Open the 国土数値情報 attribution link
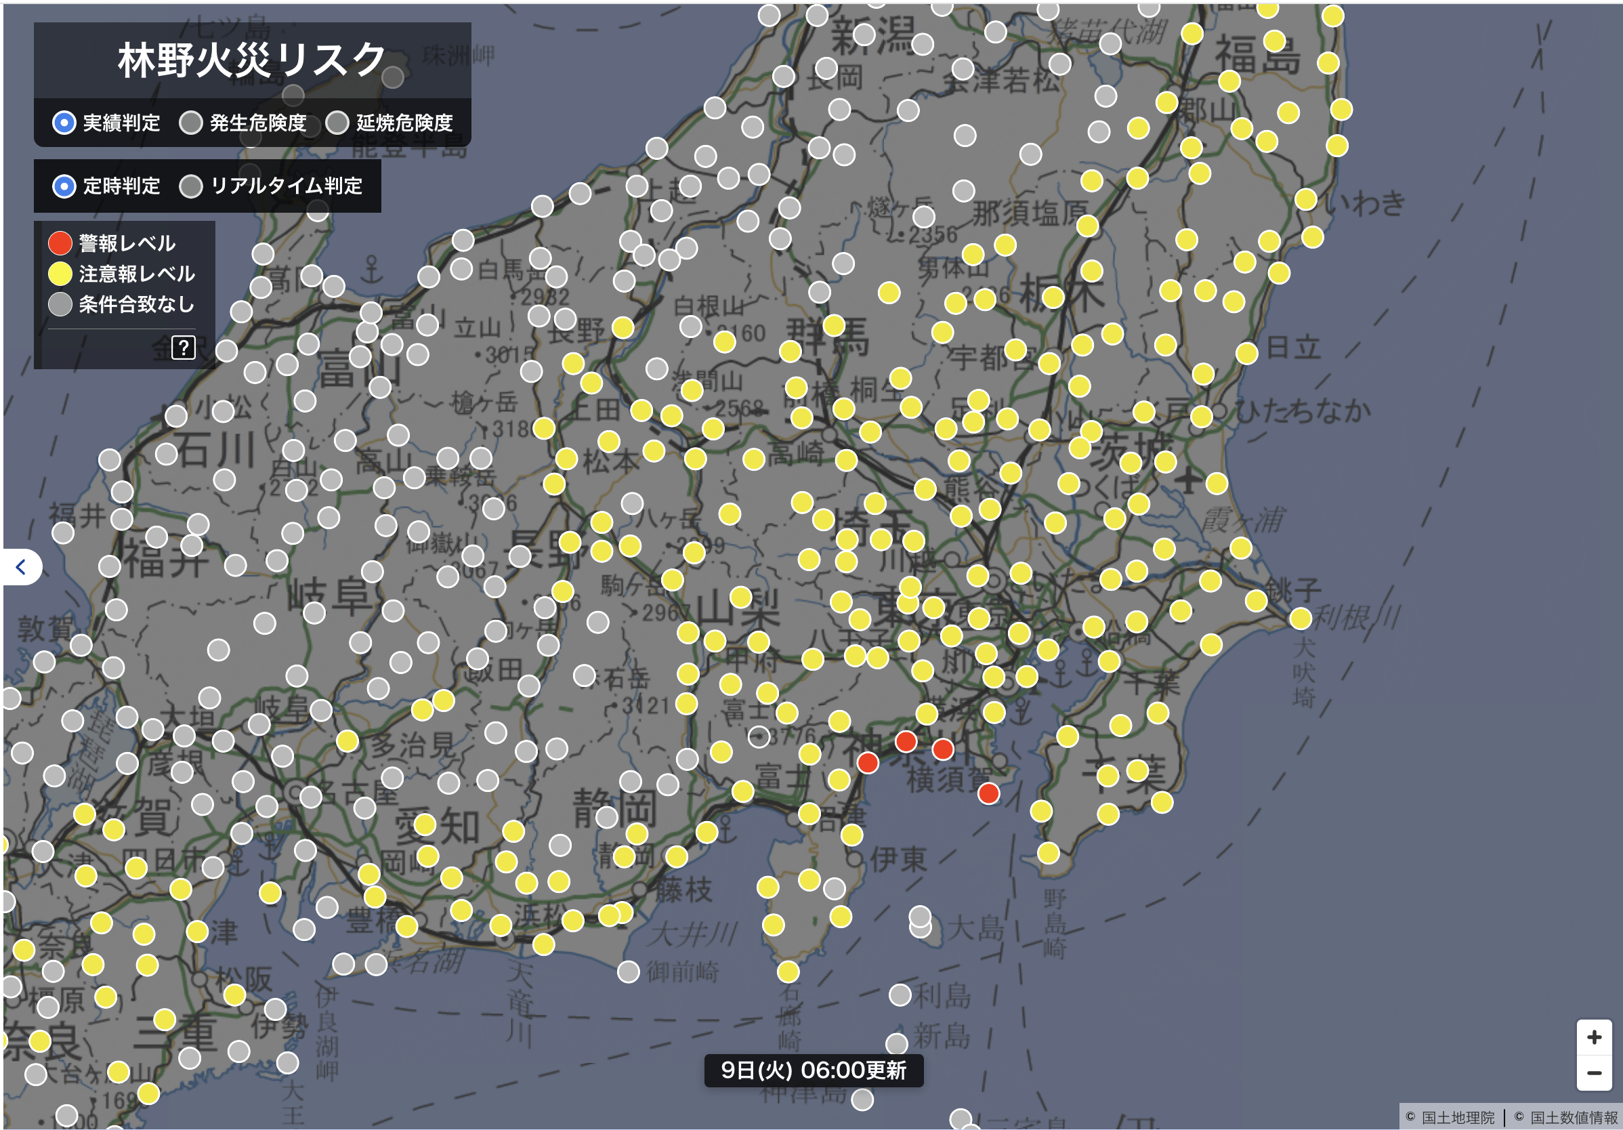Screen dimensions: 1623x1130 [1573, 1117]
